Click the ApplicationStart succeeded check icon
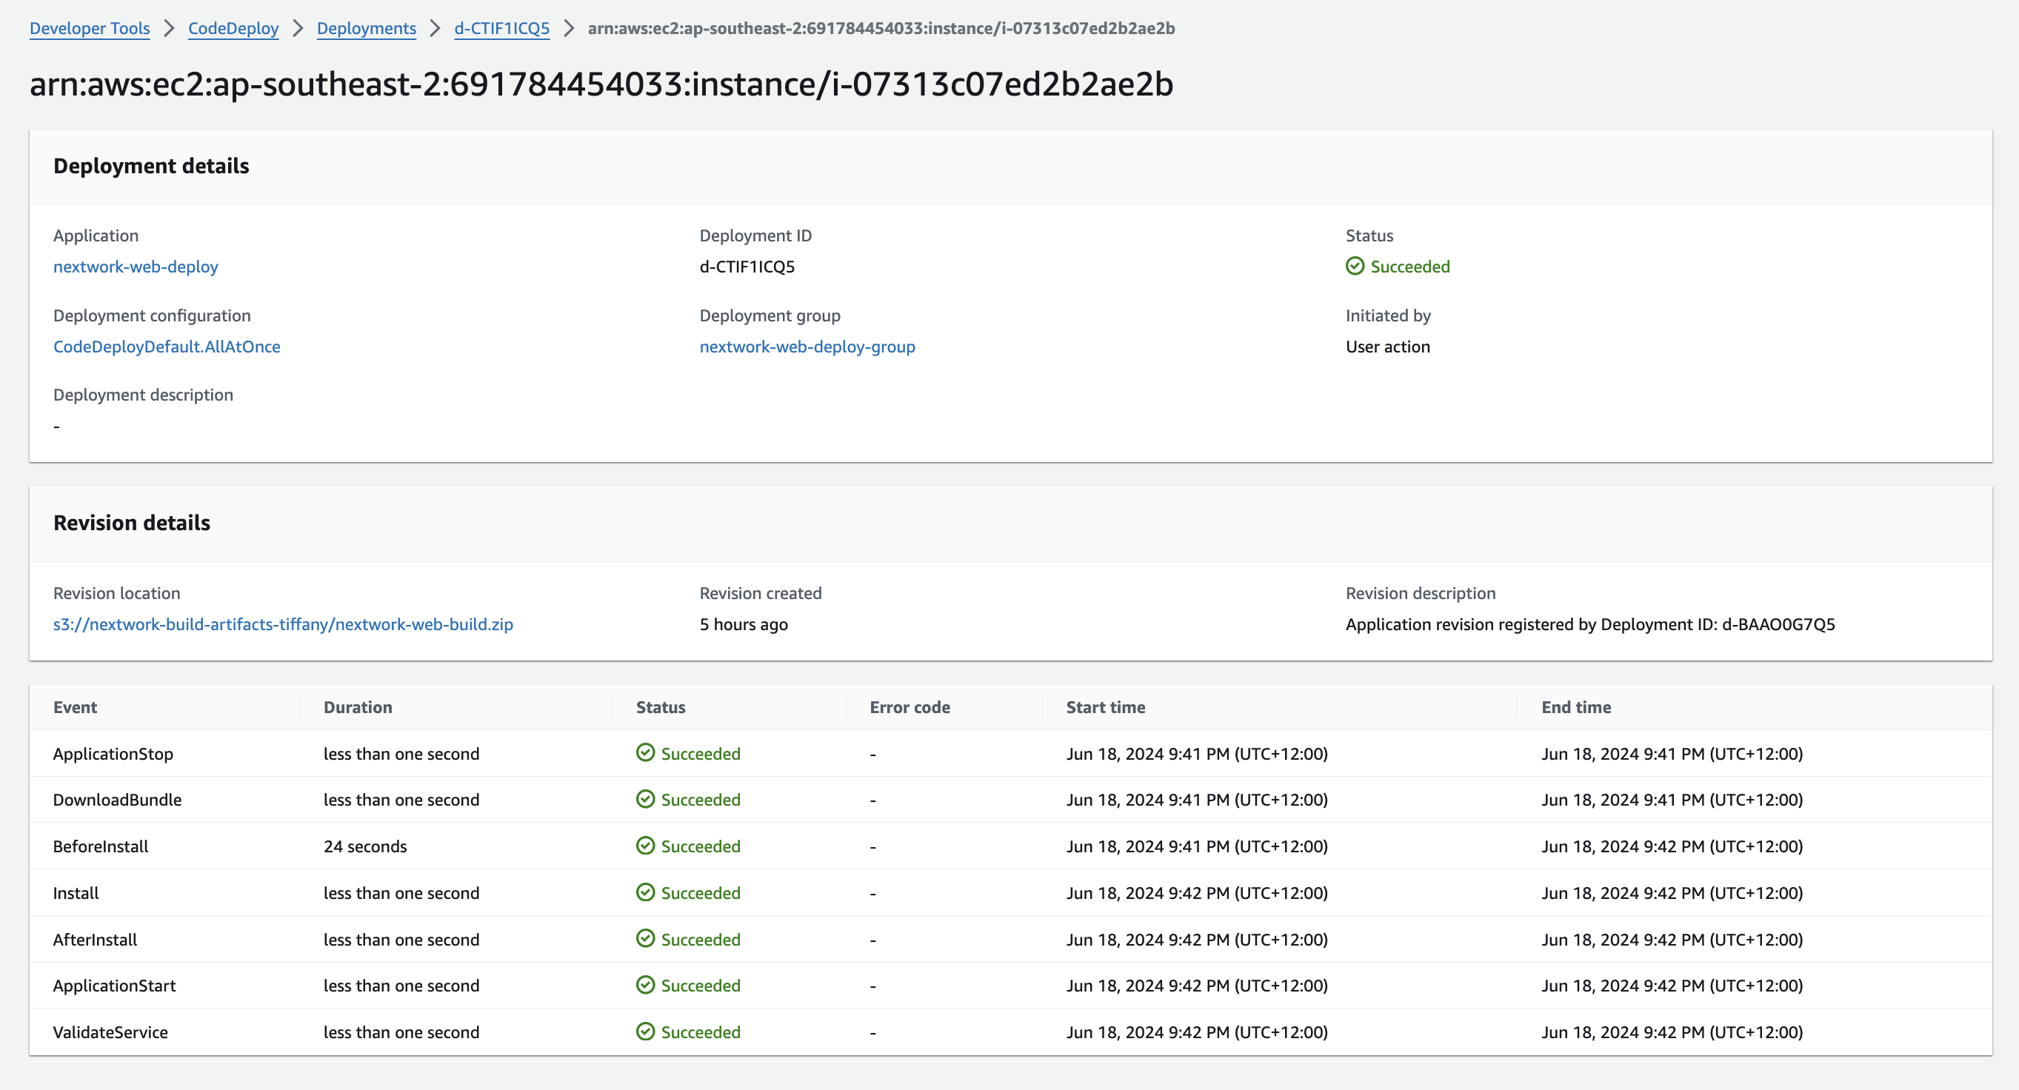Viewport: 2019px width, 1090px height. click(645, 985)
